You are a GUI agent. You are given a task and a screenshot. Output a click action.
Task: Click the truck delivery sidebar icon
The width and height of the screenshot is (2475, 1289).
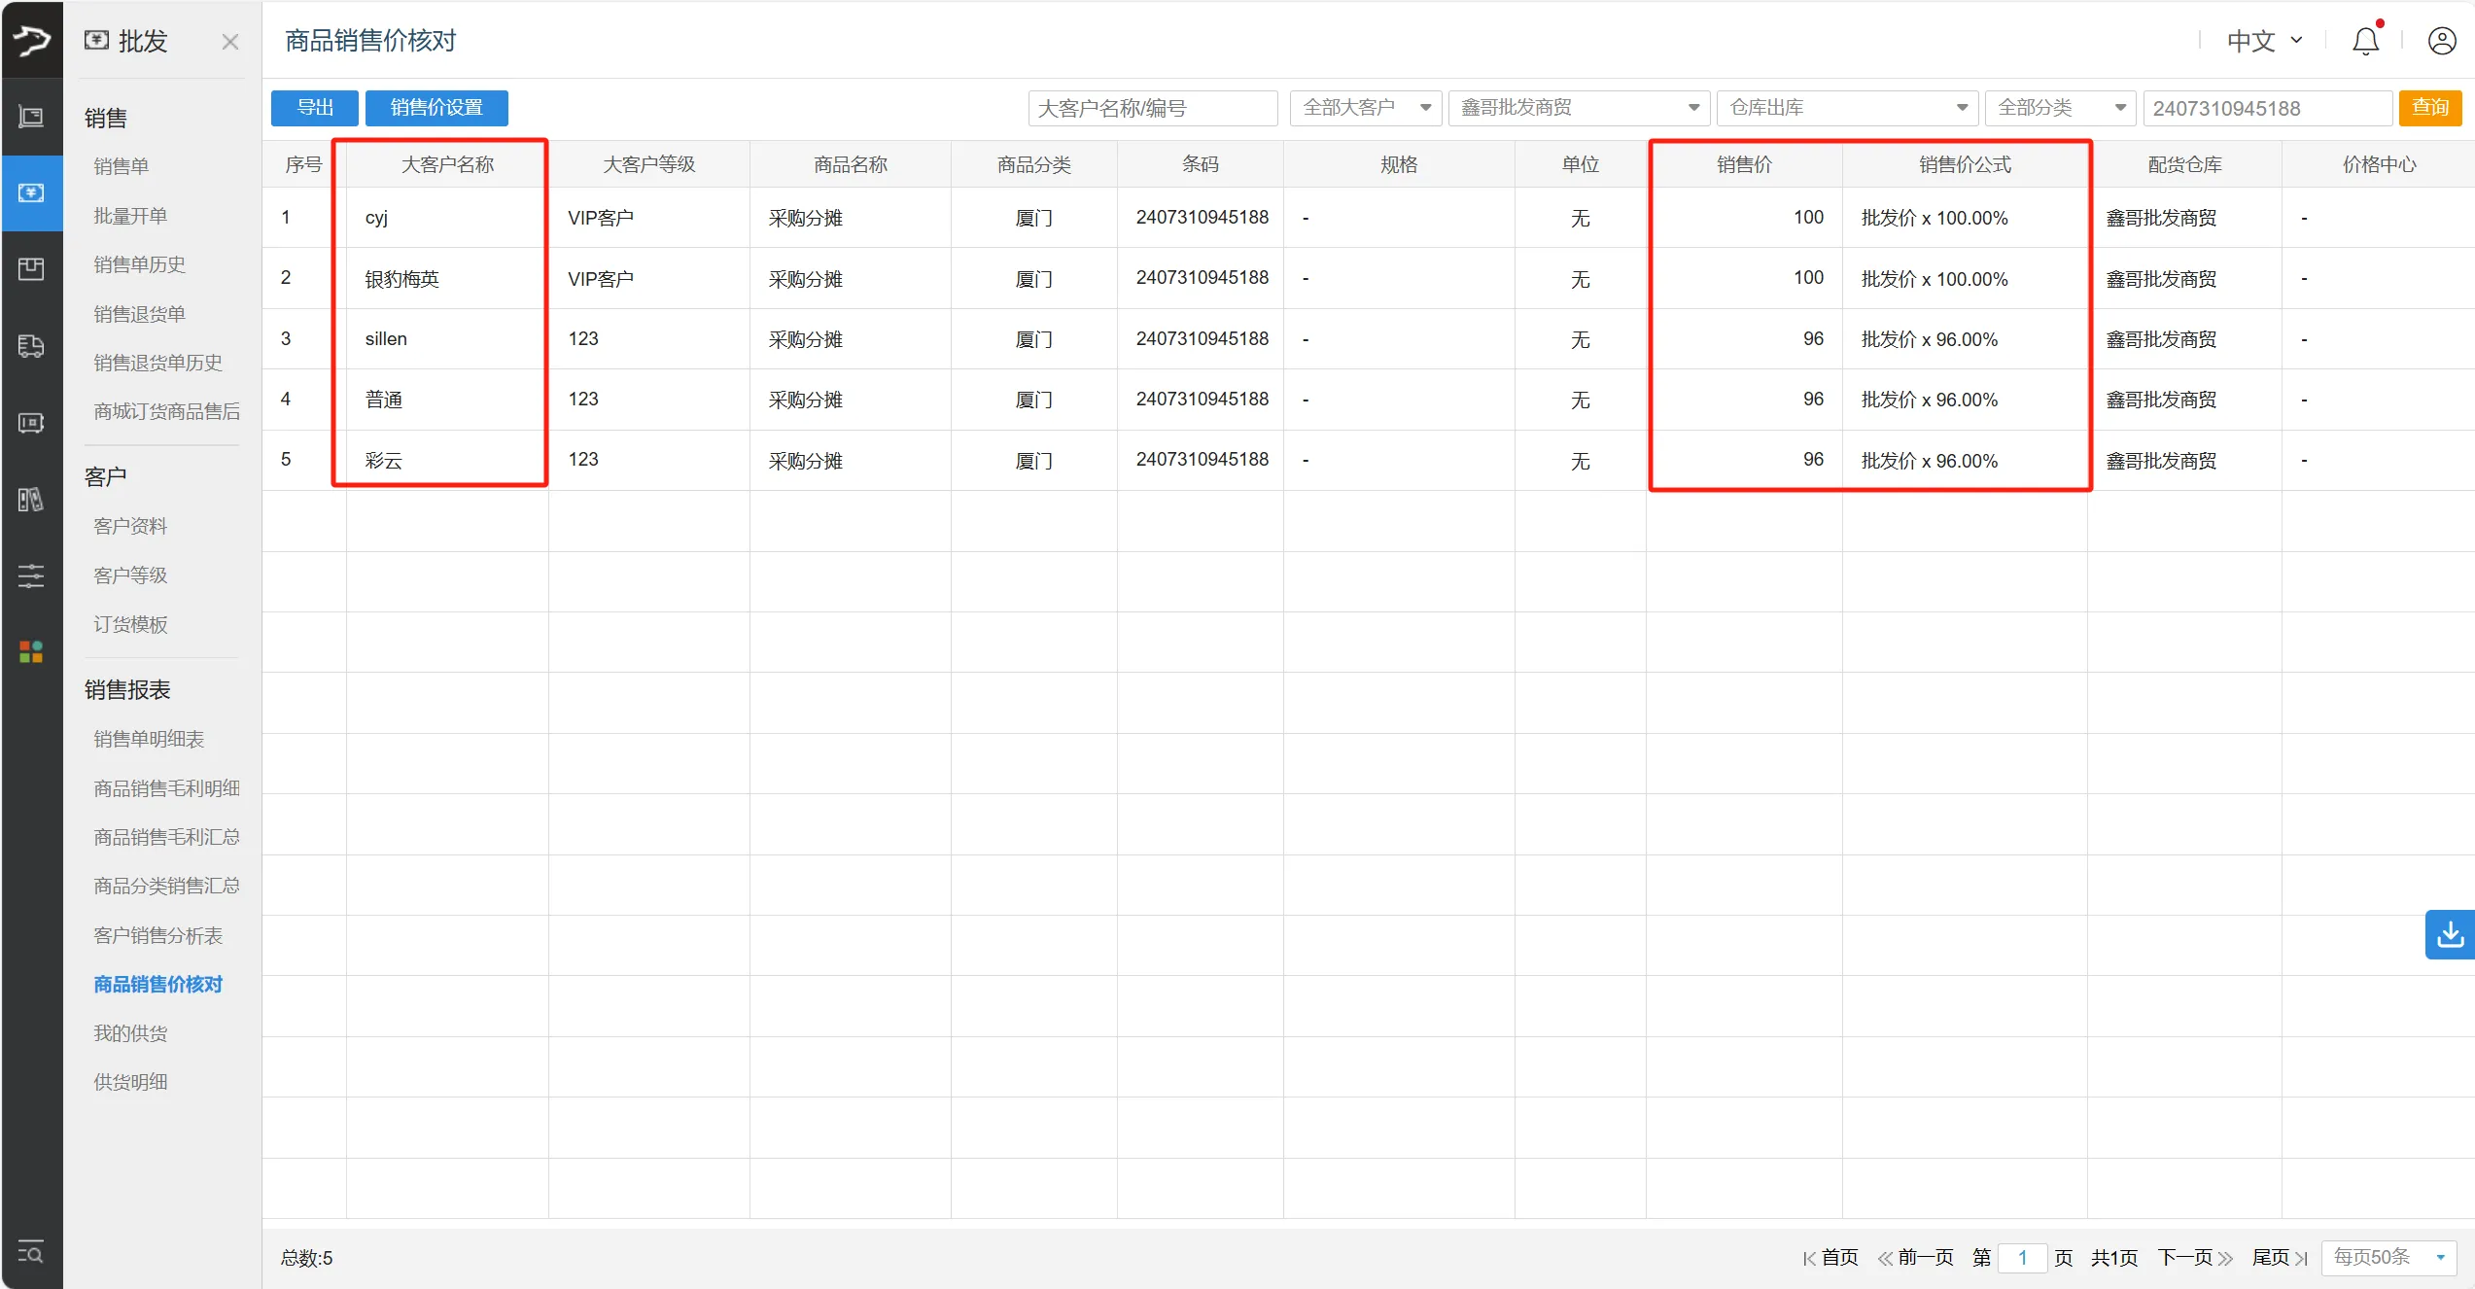pyautogui.click(x=31, y=346)
